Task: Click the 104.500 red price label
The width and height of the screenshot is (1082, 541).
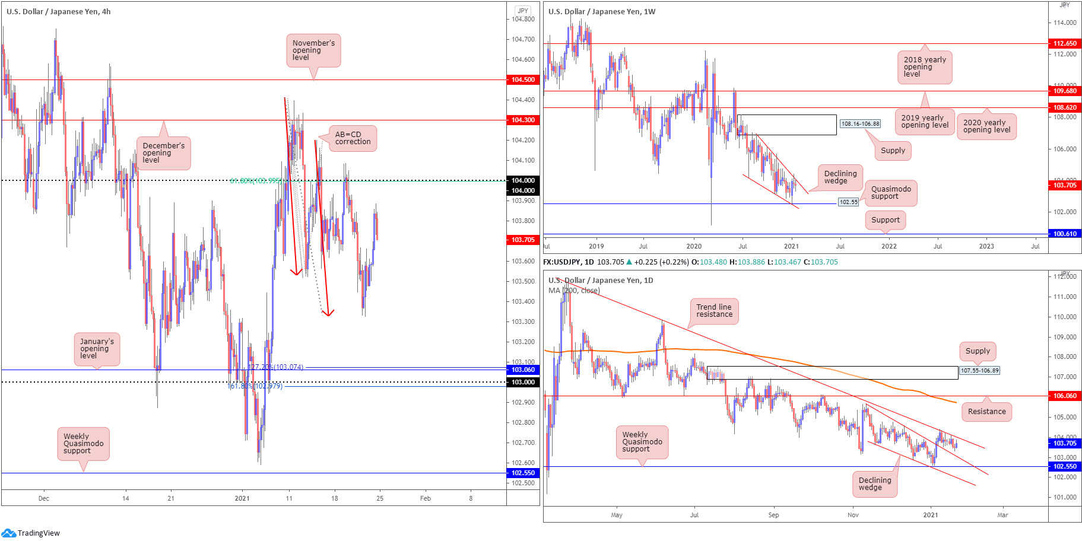Action: point(523,79)
